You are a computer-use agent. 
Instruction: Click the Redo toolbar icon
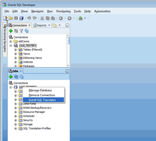35,18
